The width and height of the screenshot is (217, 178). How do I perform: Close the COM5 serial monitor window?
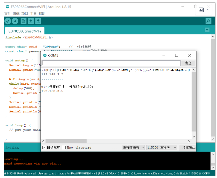(189, 55)
